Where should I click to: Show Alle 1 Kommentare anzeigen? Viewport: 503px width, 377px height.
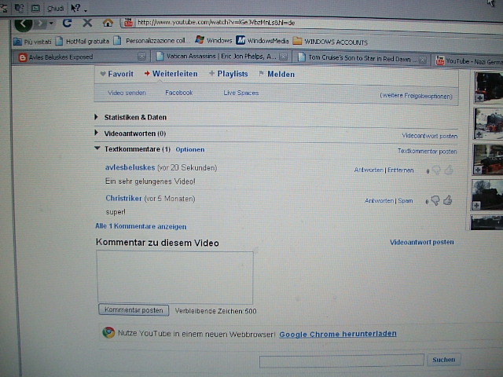[141, 226]
